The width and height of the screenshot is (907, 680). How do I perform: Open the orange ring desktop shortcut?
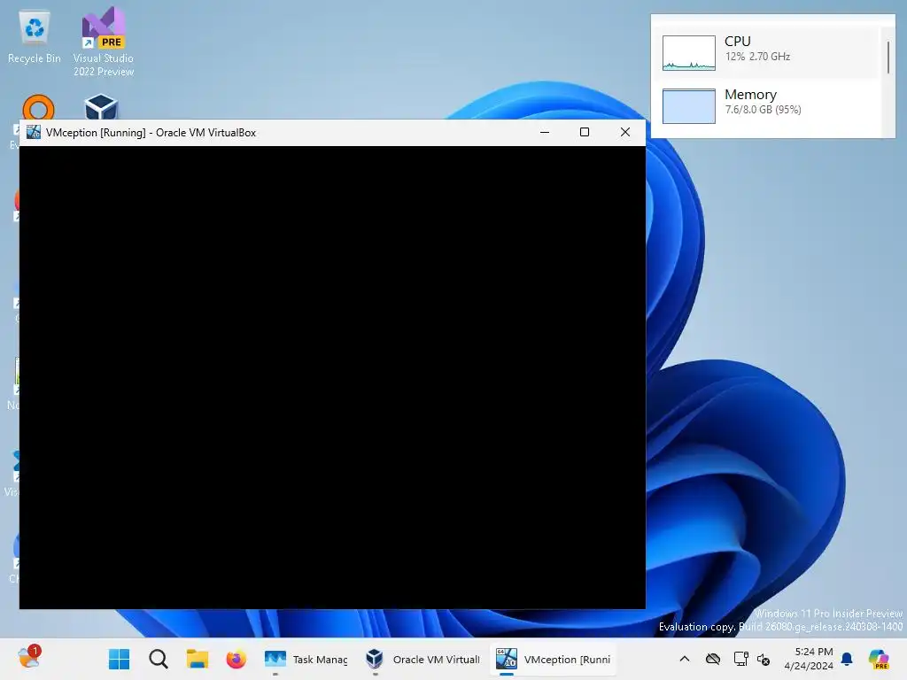38,107
